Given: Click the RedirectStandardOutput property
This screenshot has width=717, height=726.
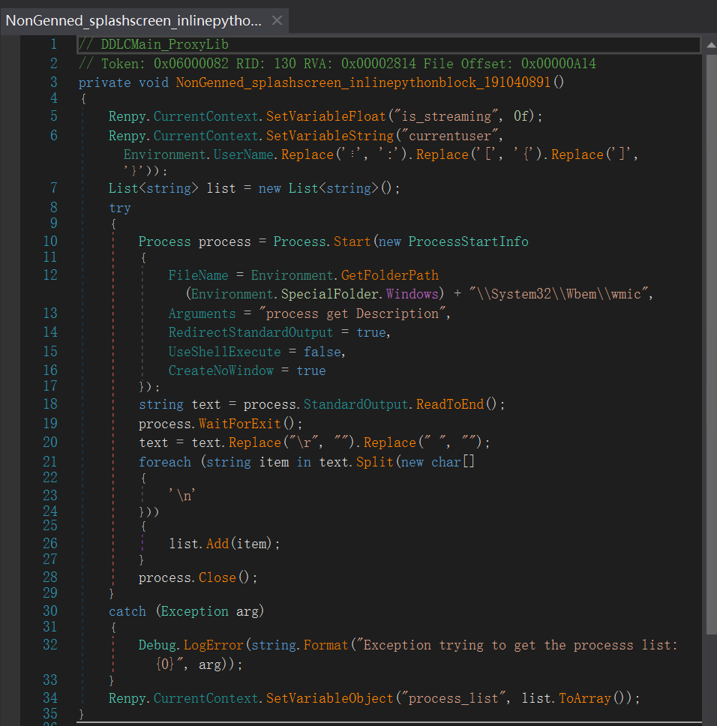Looking at the screenshot, I should pos(250,332).
